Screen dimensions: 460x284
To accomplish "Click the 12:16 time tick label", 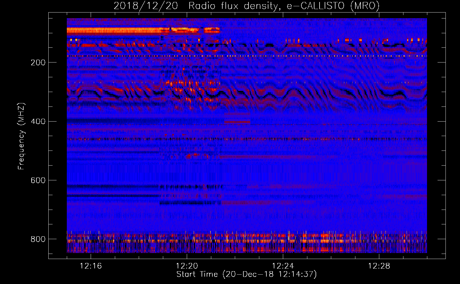I will click(x=91, y=266).
